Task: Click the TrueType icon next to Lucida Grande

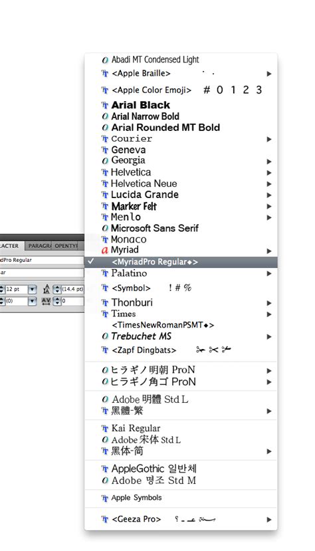Action: (104, 195)
